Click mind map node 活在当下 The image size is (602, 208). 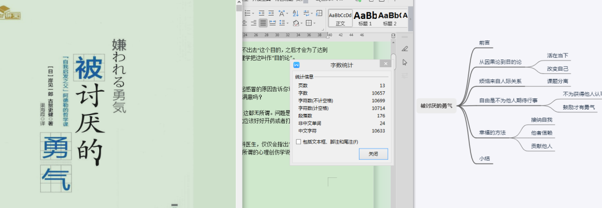[x=557, y=56]
